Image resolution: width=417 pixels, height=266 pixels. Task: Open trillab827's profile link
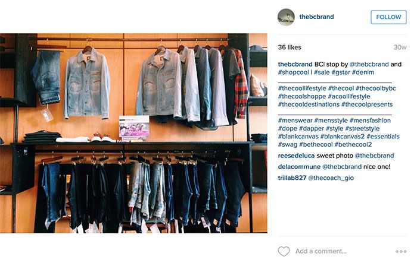pos(292,178)
